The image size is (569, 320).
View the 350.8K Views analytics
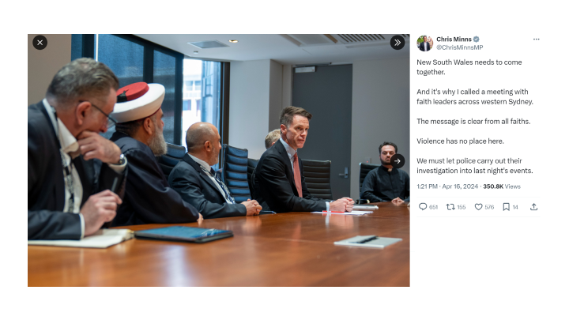point(502,186)
